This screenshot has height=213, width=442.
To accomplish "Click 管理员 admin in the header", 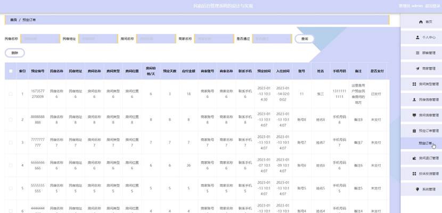I will (x=411, y=6).
